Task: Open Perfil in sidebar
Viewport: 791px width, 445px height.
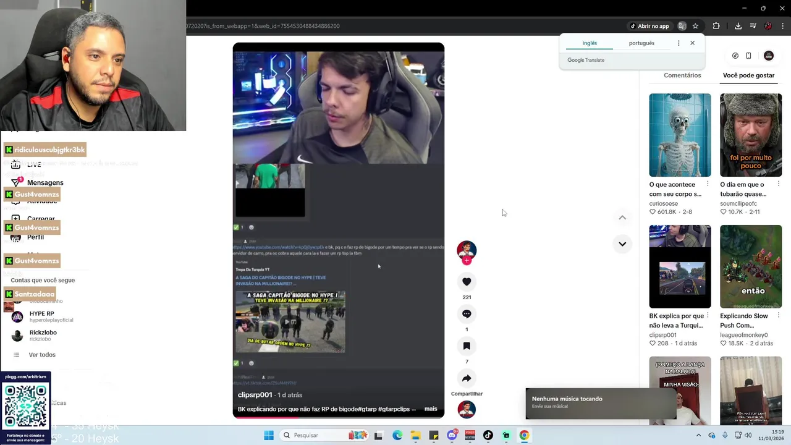Action: point(35,237)
